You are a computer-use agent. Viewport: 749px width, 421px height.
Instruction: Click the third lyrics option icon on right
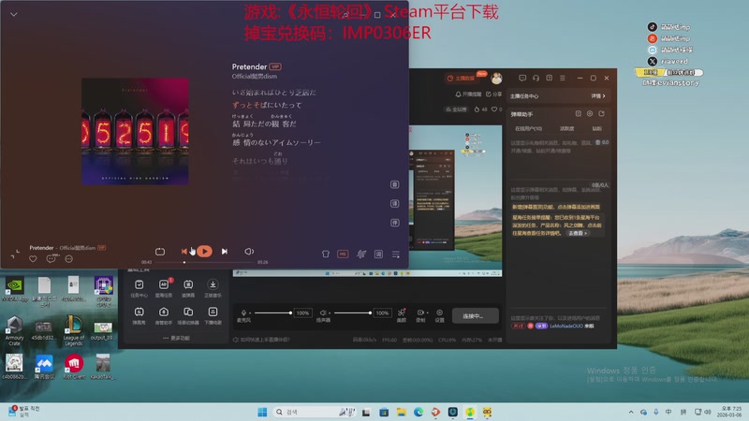[394, 223]
